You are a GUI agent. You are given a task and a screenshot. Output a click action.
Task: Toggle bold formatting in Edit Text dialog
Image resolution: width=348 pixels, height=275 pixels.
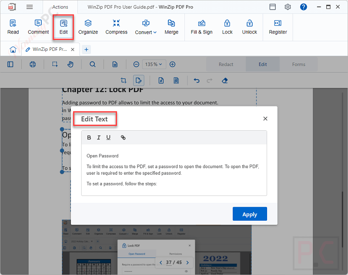[x=89, y=137]
